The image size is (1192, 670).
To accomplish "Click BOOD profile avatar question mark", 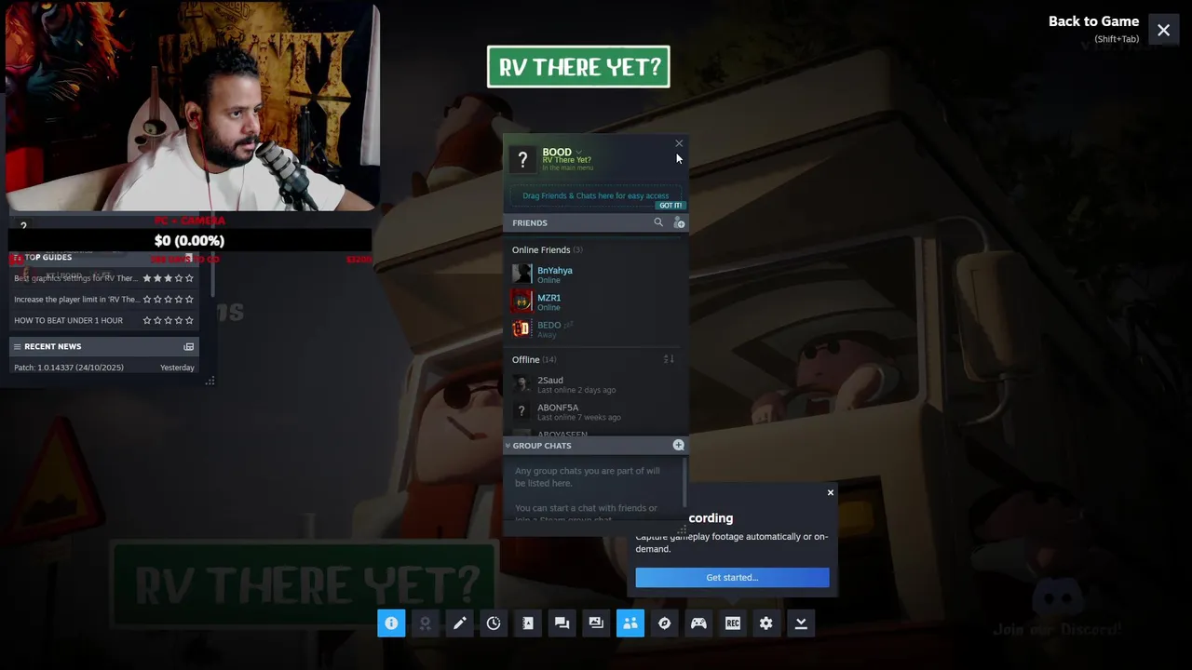I will coord(522,159).
